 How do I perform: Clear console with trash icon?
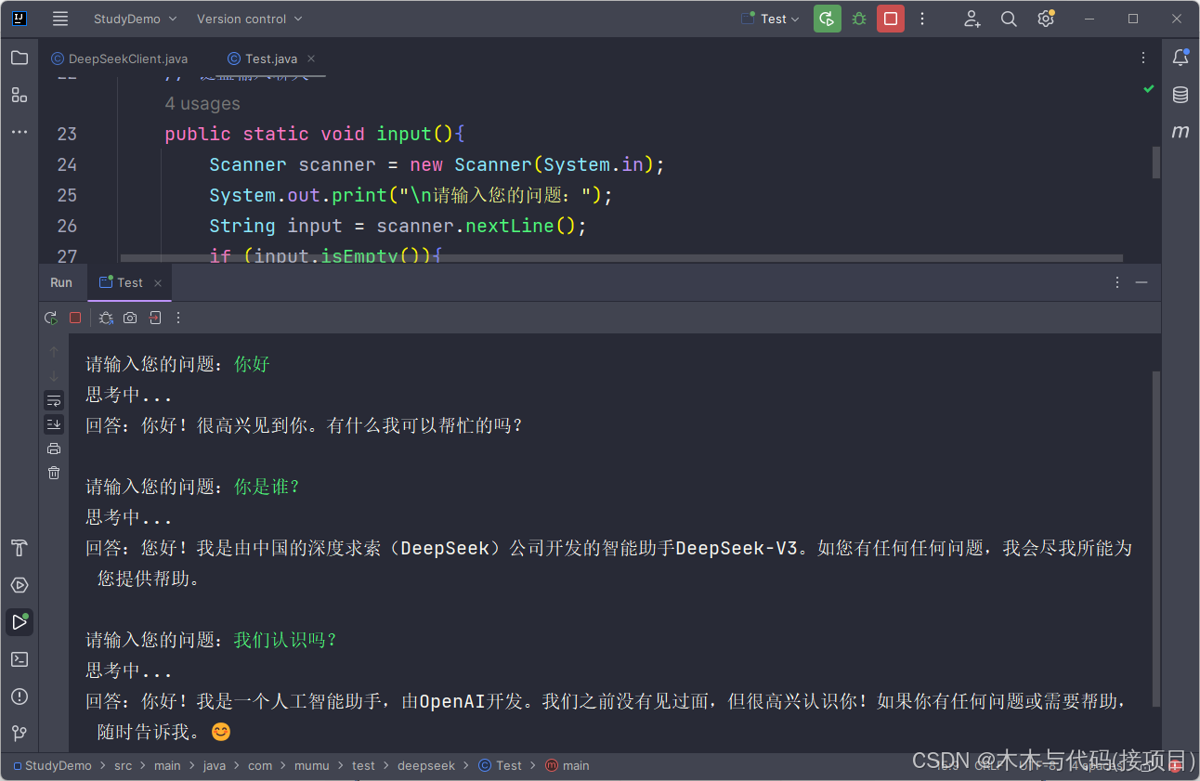click(x=54, y=473)
